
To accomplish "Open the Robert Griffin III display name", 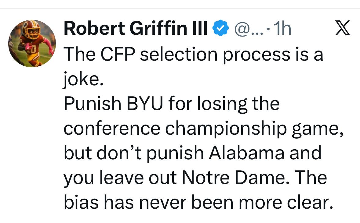I will tap(136, 29).
